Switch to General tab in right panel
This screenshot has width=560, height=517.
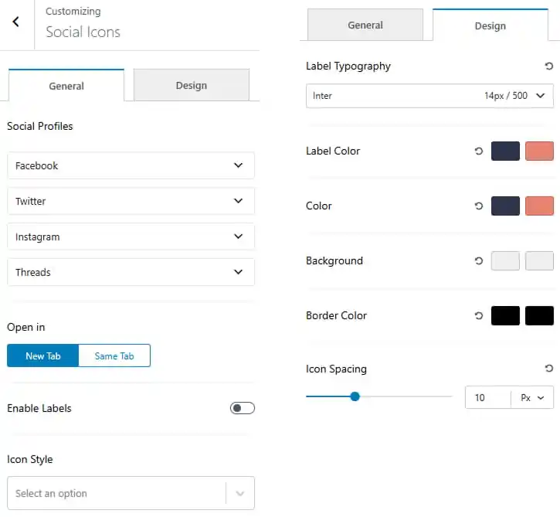365,25
